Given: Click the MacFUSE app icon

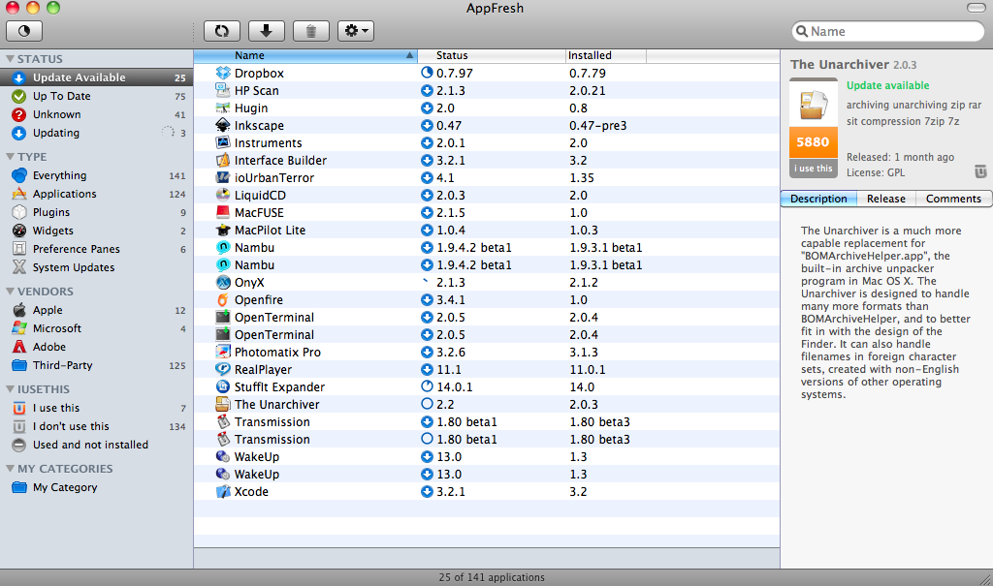Looking at the screenshot, I should 223,213.
